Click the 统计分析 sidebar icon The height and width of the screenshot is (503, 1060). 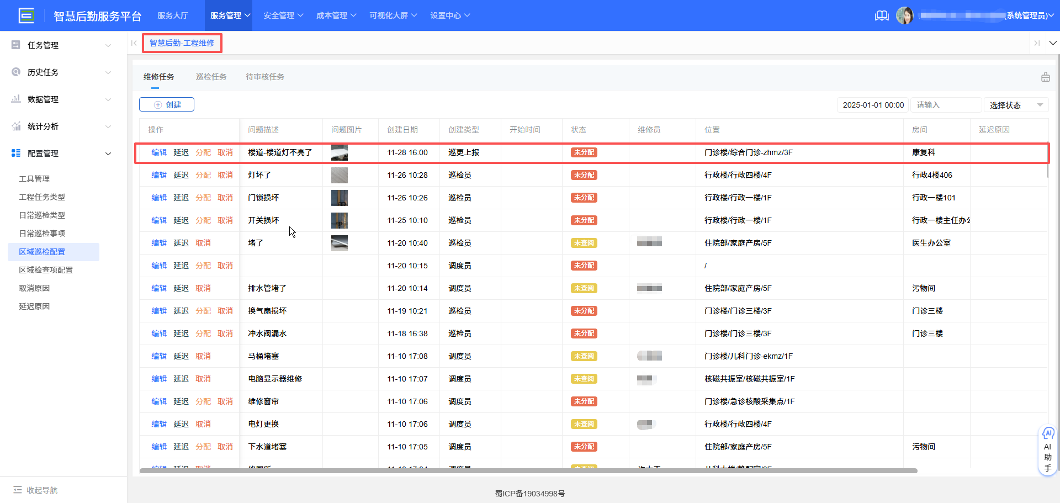(x=15, y=126)
